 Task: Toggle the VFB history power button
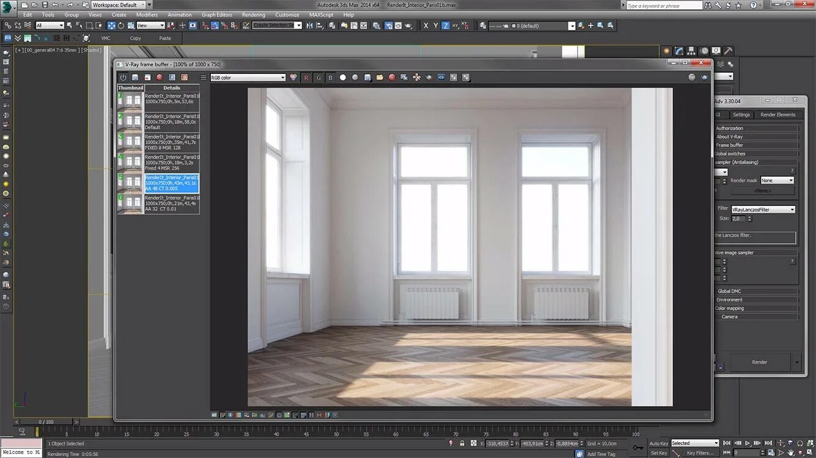[123, 78]
